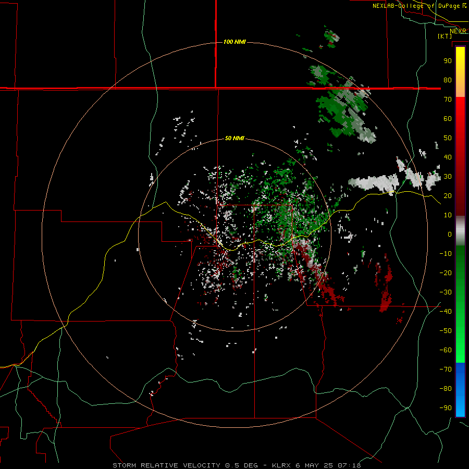Click the -60 value on velocity scale

[x=446, y=350]
